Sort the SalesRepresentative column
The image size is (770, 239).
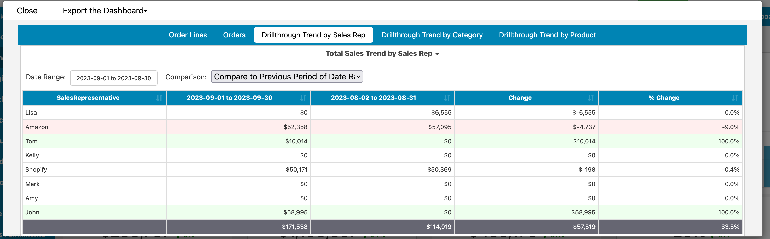159,98
